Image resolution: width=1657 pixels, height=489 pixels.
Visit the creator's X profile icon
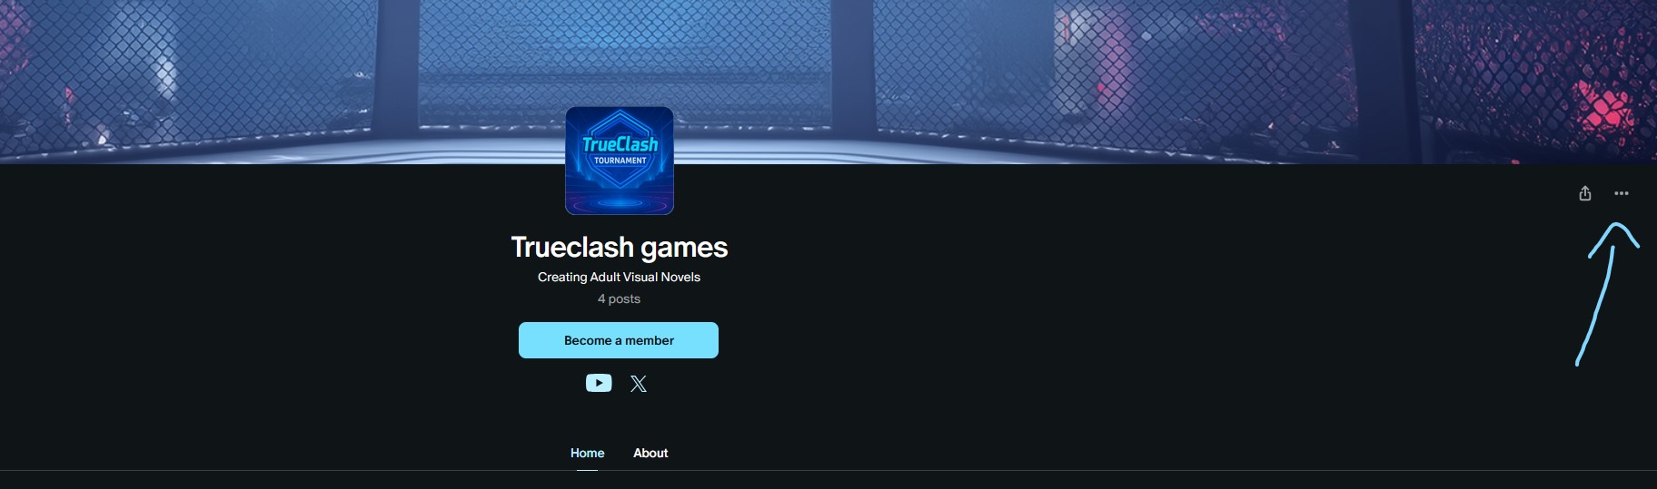[639, 384]
